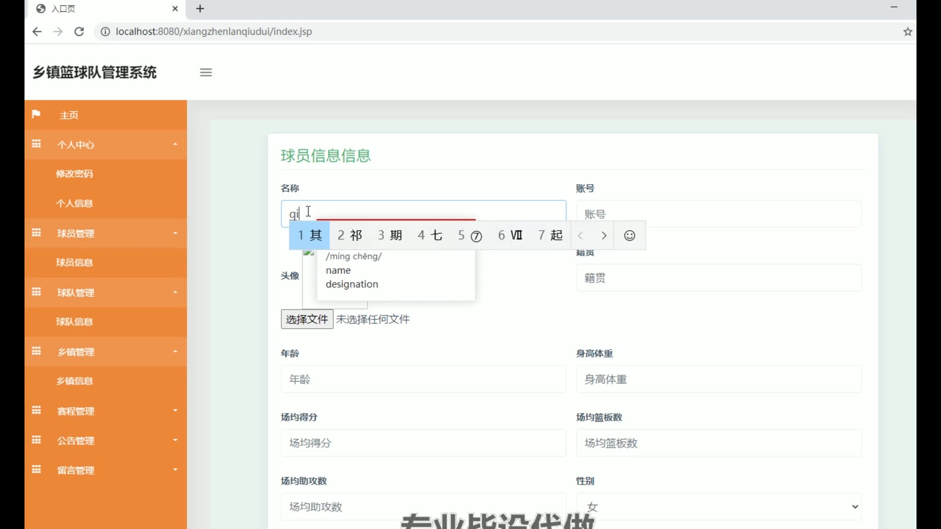The image size is (941, 529).
Task: Open 主页 in the sidebar
Action: pos(69,115)
